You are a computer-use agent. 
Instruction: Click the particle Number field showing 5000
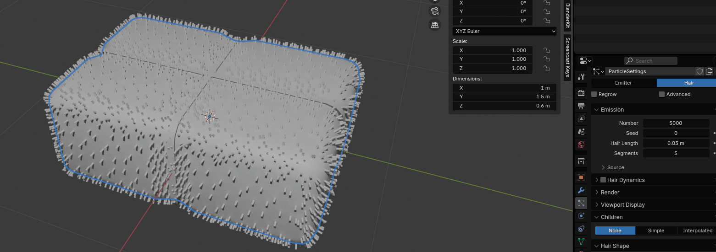tap(676, 123)
